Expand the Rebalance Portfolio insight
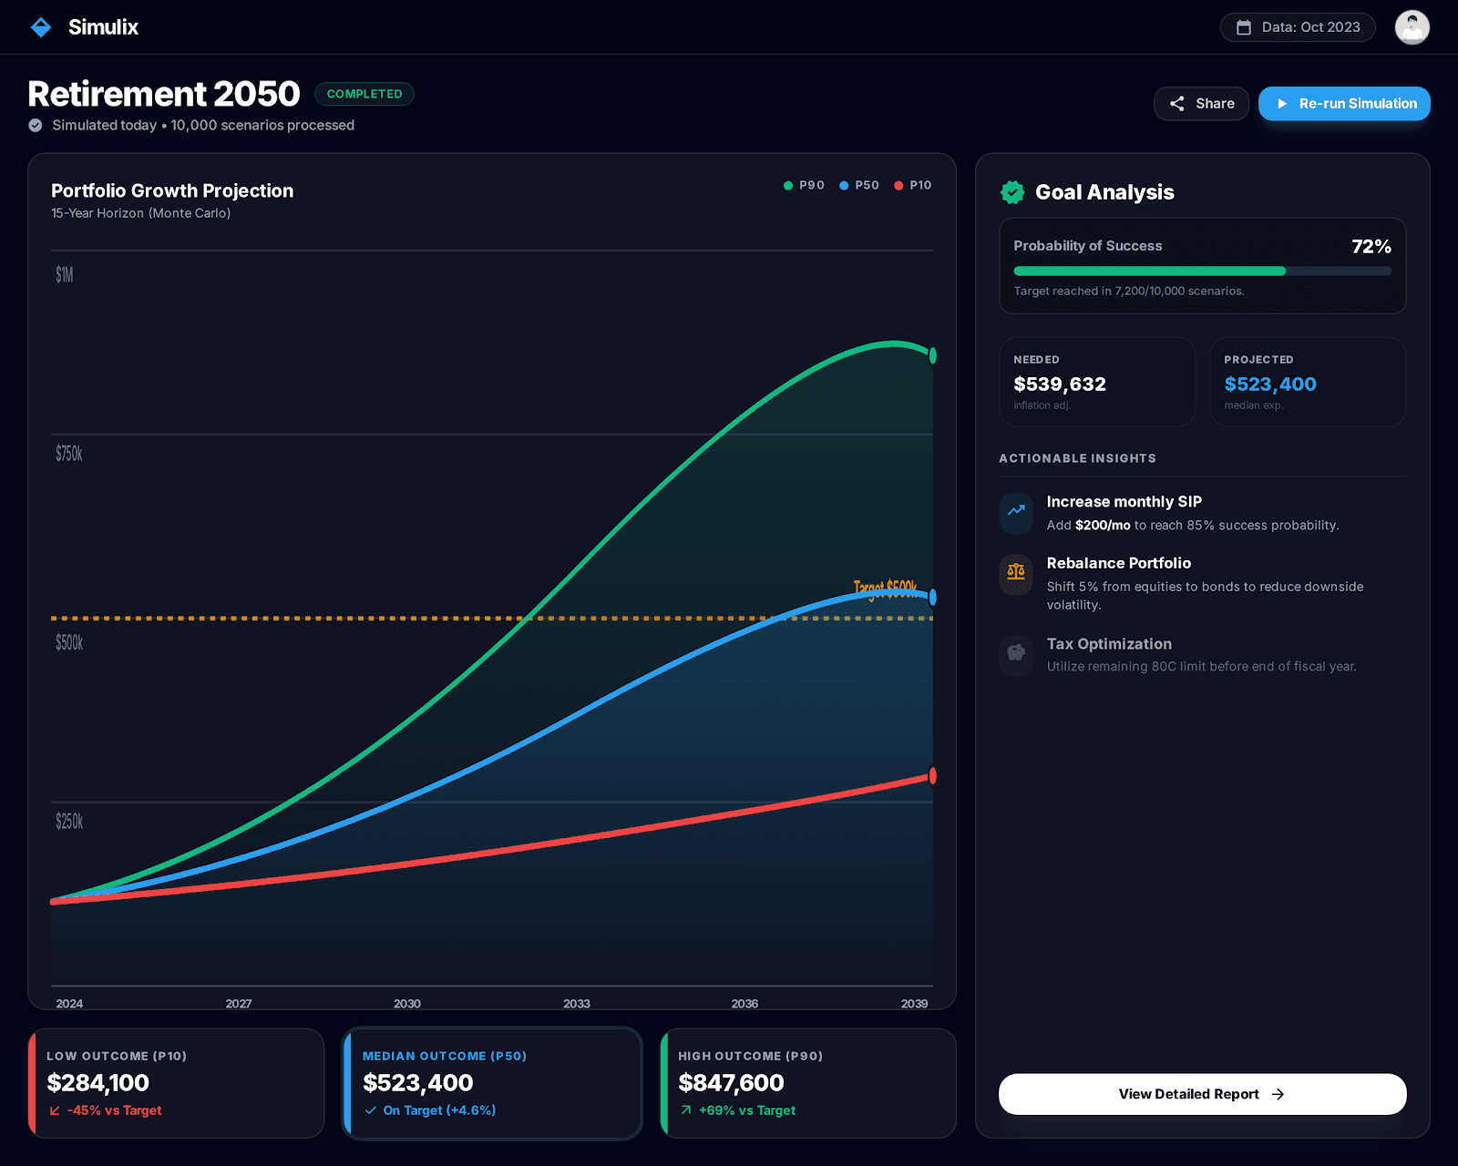Screen dimensions: 1458x1166 (1118, 563)
